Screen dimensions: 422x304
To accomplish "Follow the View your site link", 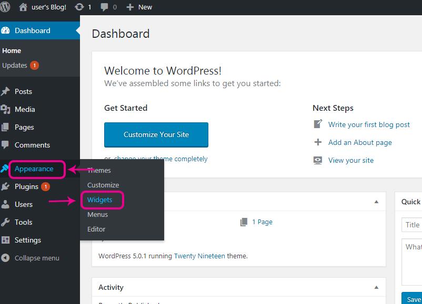I will (350, 160).
